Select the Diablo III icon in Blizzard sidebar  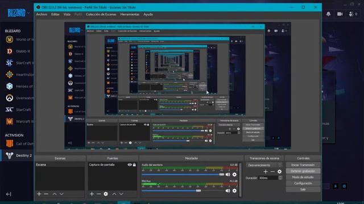click(x=9, y=51)
